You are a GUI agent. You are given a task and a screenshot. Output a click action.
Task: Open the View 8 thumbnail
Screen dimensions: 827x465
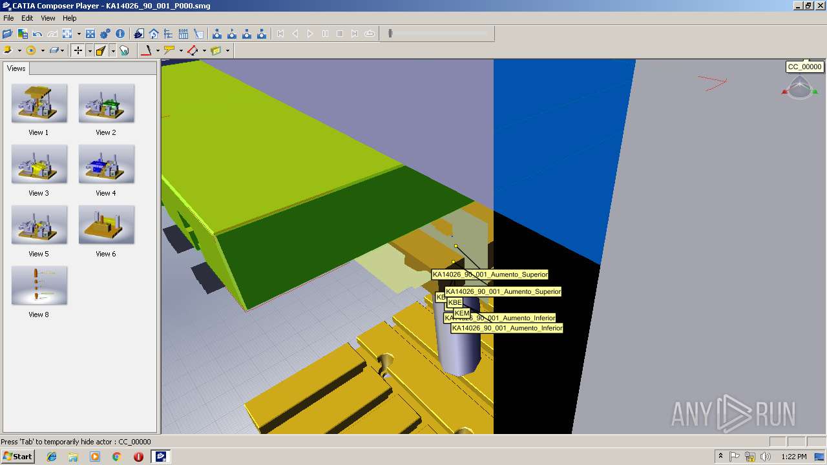(x=39, y=285)
